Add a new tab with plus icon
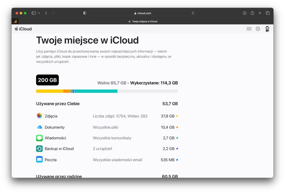Screen dimensions: 285x193 coord(260,13)
